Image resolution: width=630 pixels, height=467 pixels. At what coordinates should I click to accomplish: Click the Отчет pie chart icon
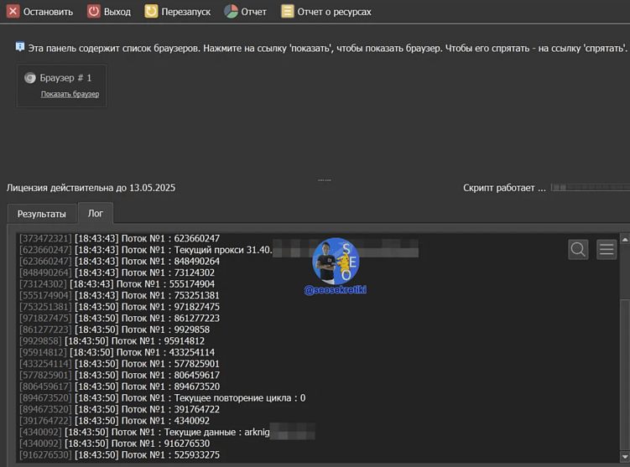[231, 11]
